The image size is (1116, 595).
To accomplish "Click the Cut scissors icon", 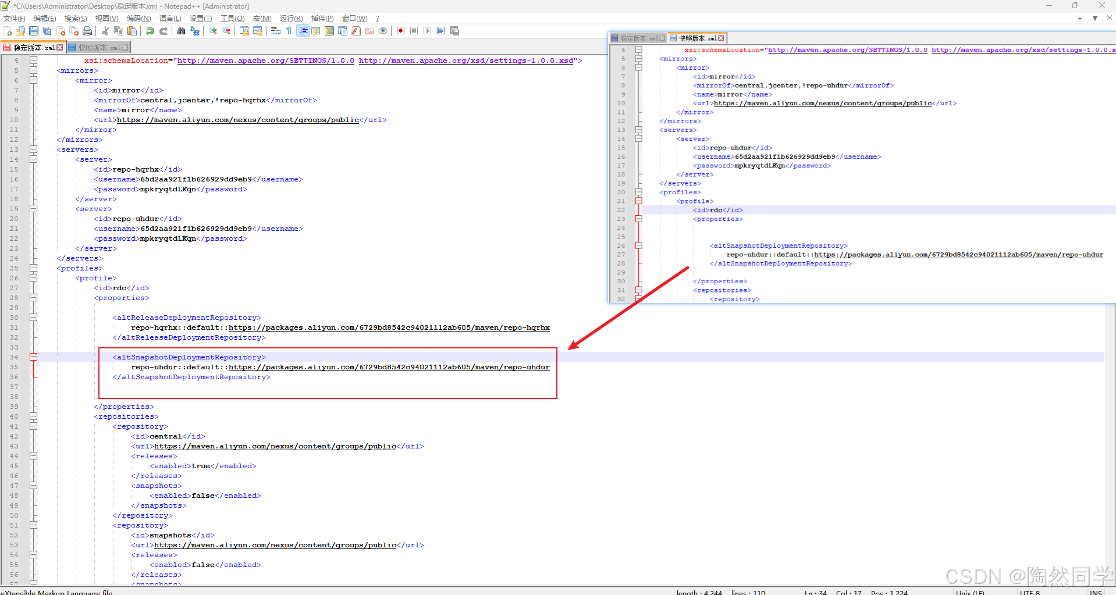I will pos(105,31).
